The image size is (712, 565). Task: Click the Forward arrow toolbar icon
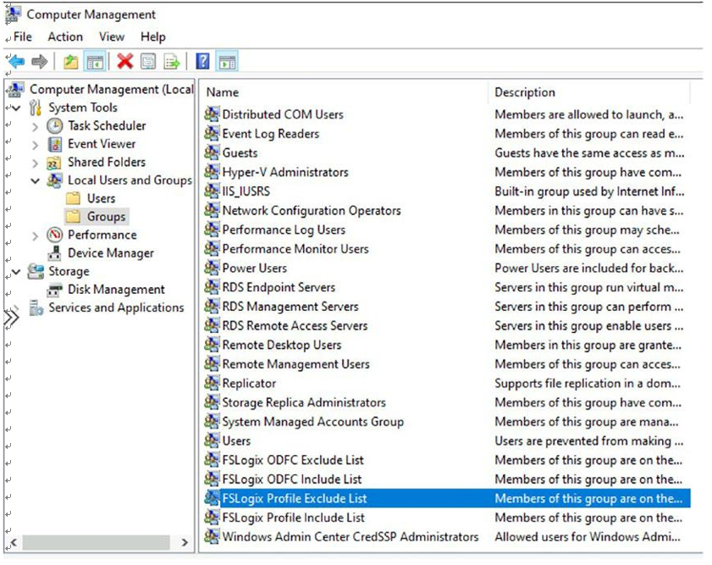[x=40, y=61]
